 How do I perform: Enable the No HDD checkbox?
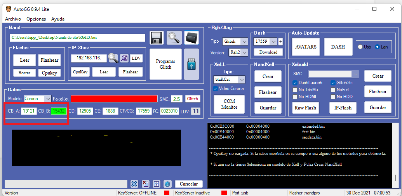pyautogui.click(x=333, y=97)
